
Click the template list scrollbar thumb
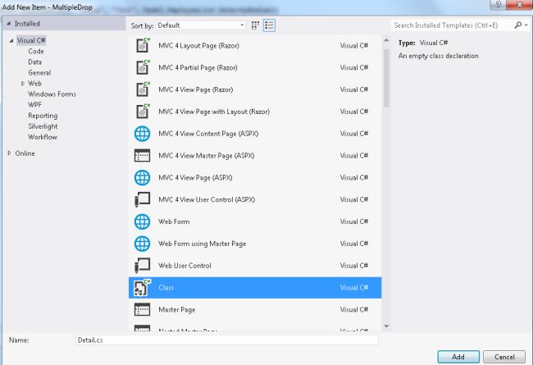[386, 78]
